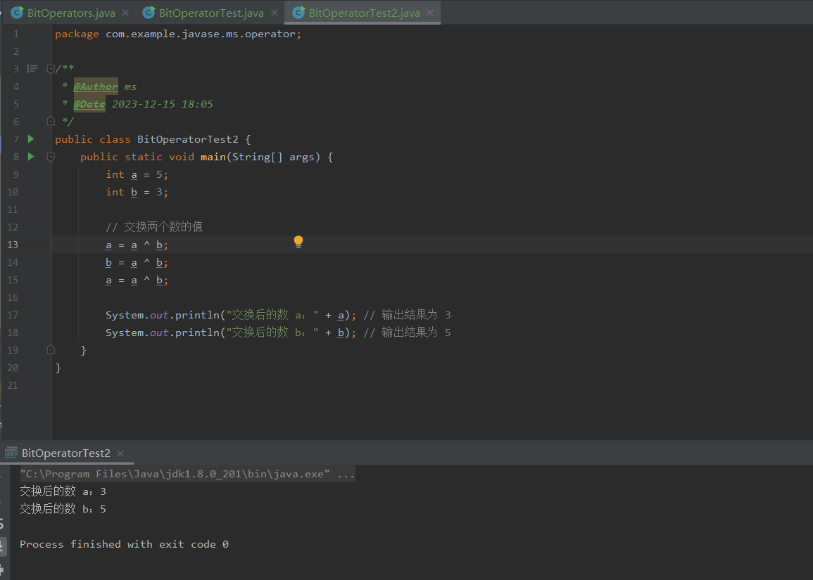Click the 'main' method name on line 8
Image resolution: width=813 pixels, height=580 pixels.
point(213,157)
